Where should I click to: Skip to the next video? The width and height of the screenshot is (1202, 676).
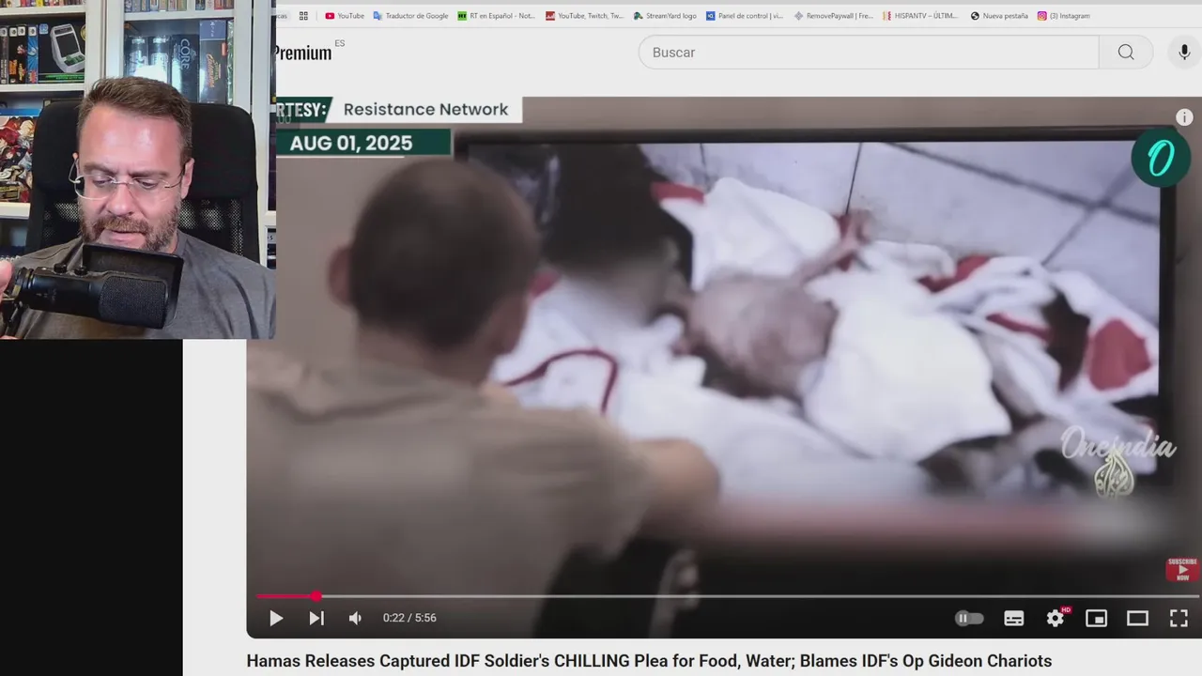pos(316,618)
